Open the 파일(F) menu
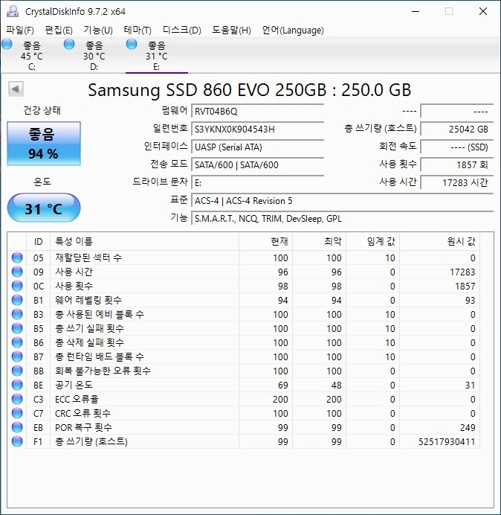The image size is (501, 515). coord(19,31)
